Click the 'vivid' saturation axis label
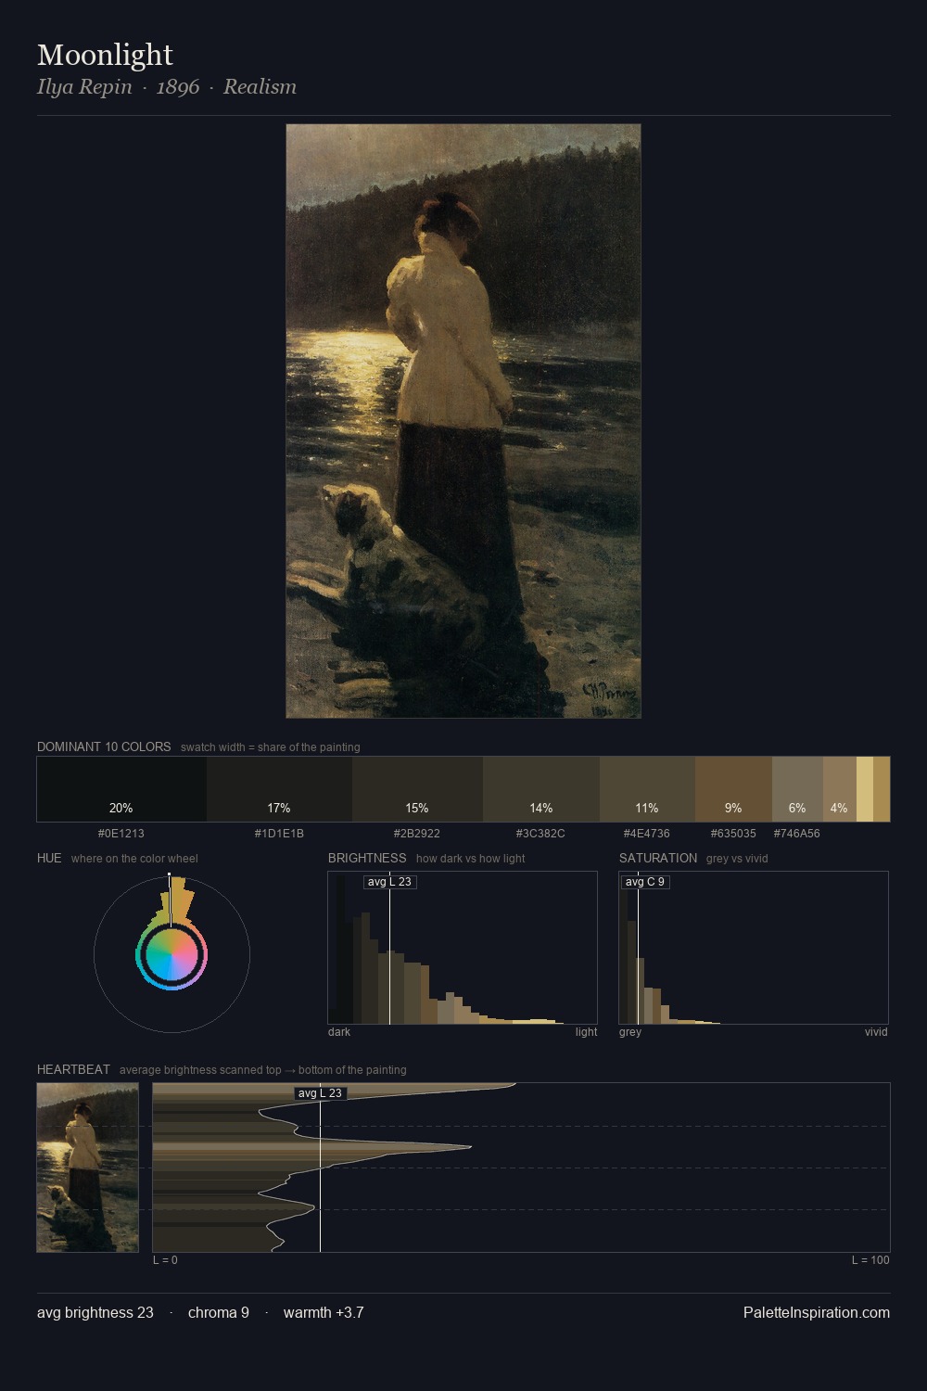Viewport: 927px width, 1391px height. click(x=876, y=1032)
